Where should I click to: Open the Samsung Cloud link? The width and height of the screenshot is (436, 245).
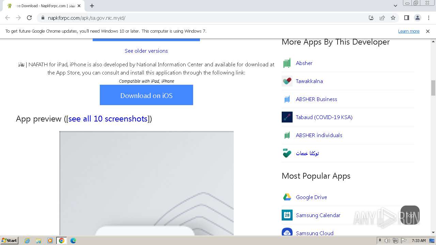315,233
